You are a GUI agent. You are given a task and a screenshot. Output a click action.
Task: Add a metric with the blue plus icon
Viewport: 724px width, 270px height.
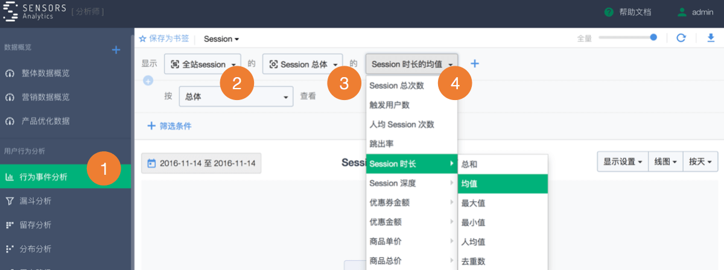[x=475, y=63]
